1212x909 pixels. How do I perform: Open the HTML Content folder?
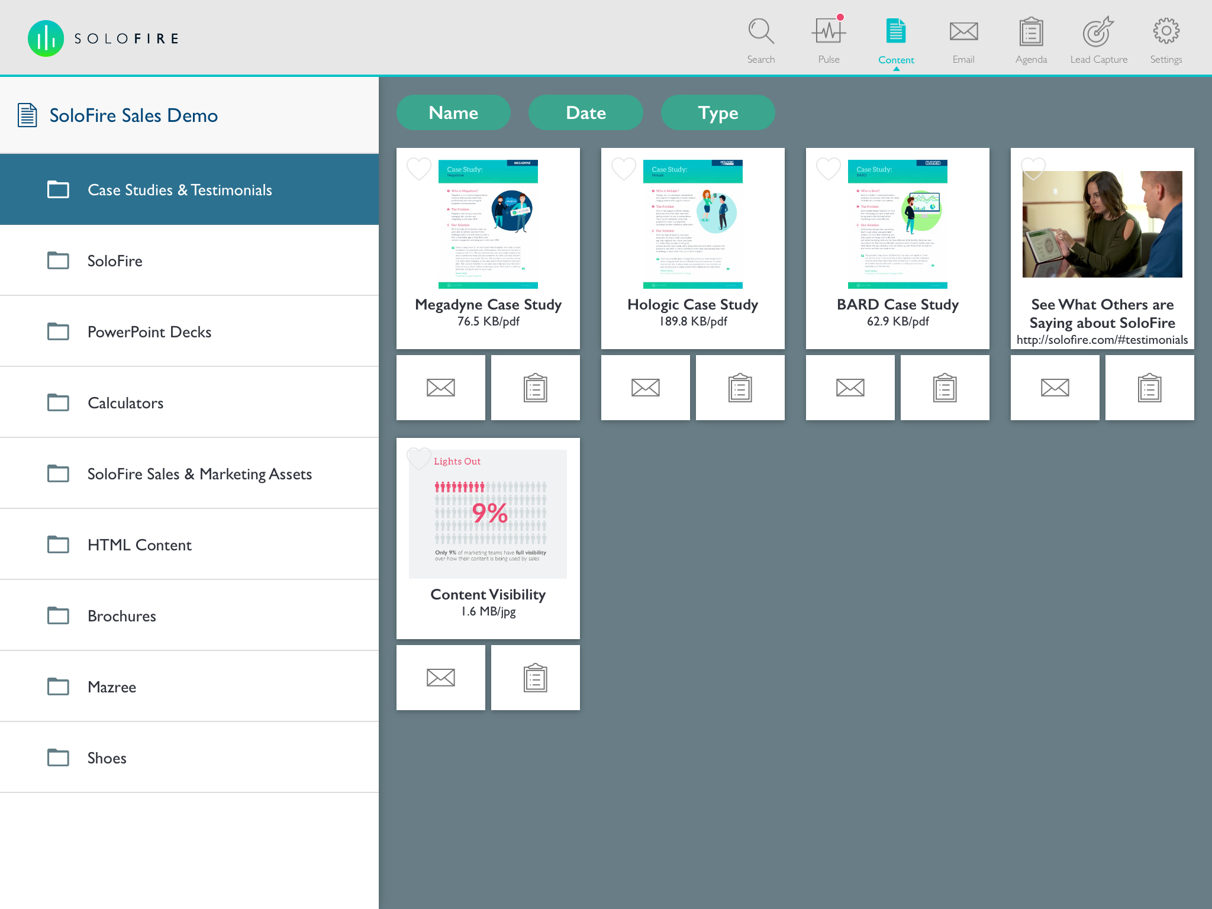click(189, 544)
